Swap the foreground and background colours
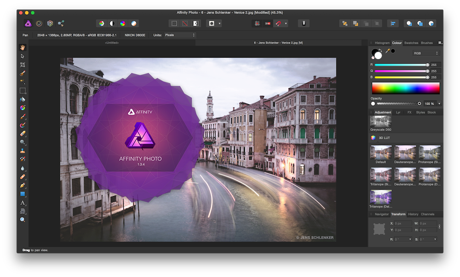Viewport: 460px width, 277px height. pyautogui.click(x=380, y=50)
